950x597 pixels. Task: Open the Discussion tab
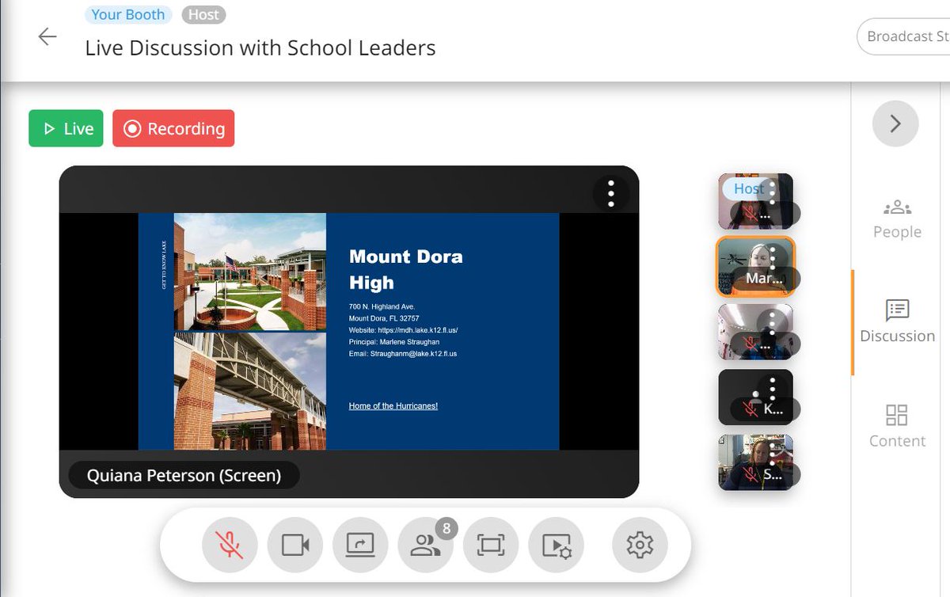(x=897, y=322)
